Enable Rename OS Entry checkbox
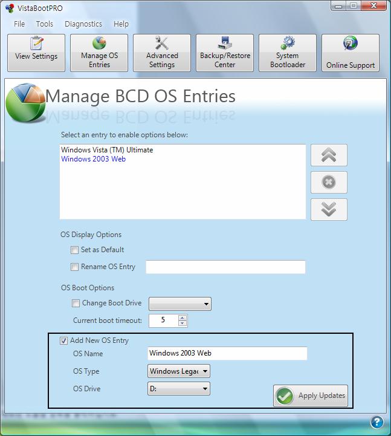The height and width of the screenshot is (436, 391). (74, 267)
